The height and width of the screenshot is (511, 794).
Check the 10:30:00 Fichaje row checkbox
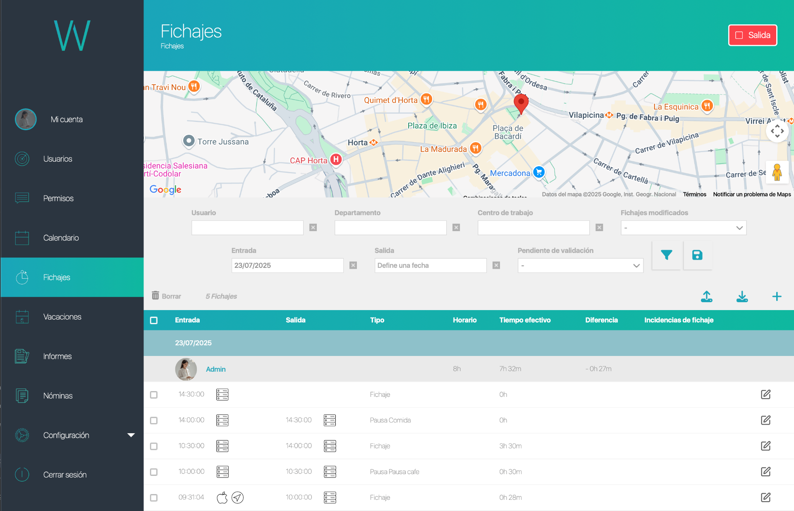(x=154, y=447)
